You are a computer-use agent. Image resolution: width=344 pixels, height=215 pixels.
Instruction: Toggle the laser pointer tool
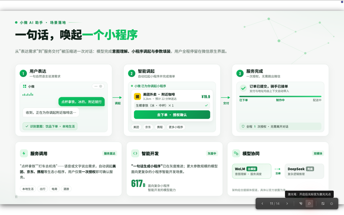[309, 204]
